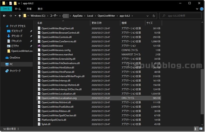Click Local in address path
Screen dimensions: 205x132
[x=90, y=16]
